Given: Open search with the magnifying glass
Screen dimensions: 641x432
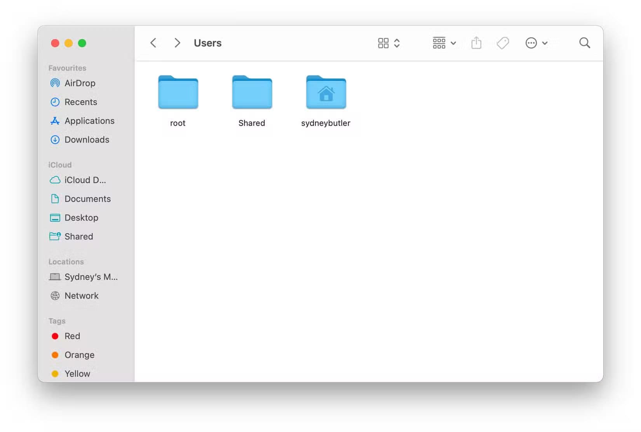Looking at the screenshot, I should point(584,43).
